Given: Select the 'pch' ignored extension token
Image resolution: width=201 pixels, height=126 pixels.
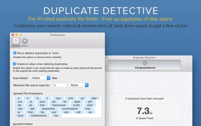Looking at the screenshot, I should click(71, 98).
